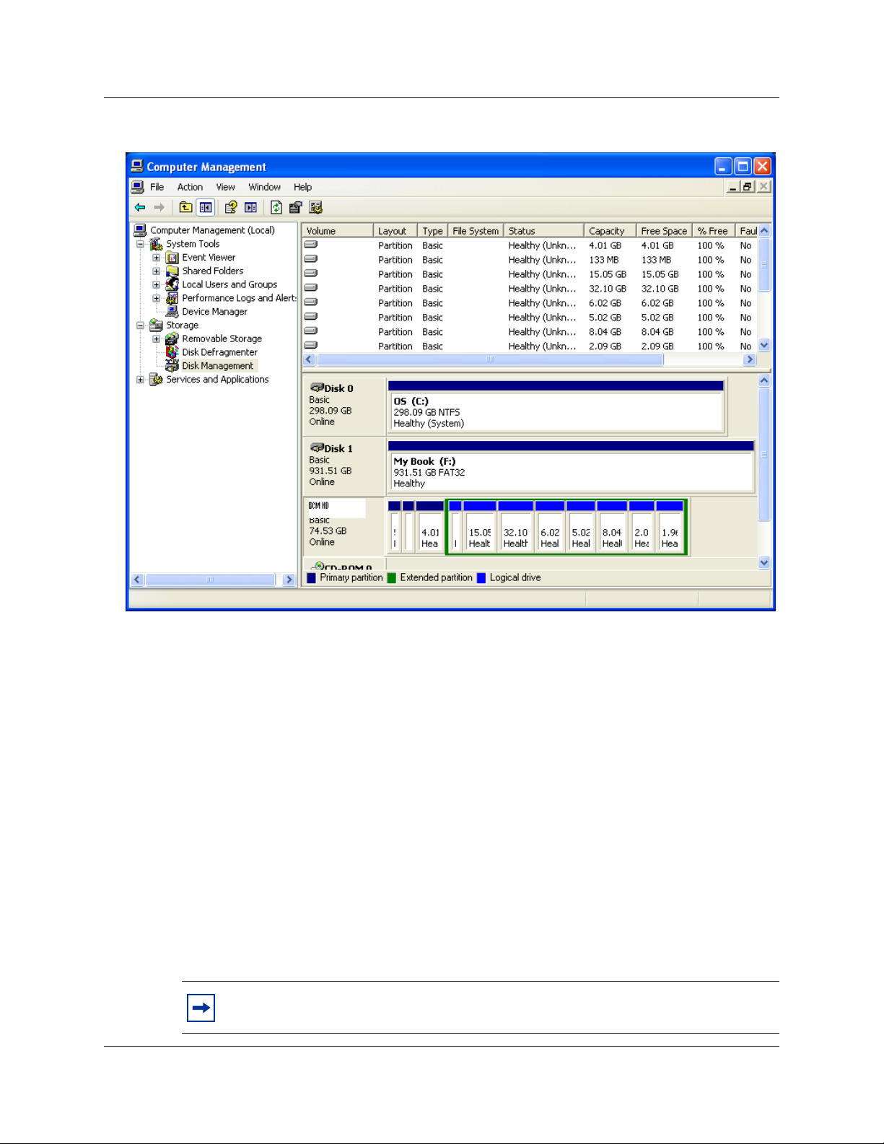The image size is (884, 1144).
Task: Click the Refresh toolbar icon
Action: [x=276, y=208]
